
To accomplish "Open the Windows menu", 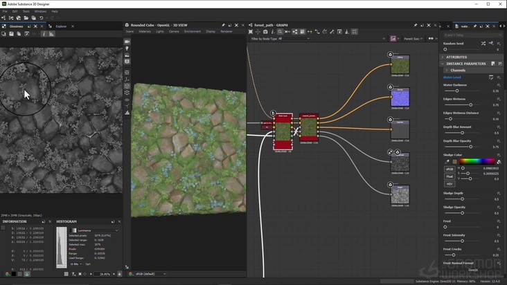I will click(x=40, y=11).
